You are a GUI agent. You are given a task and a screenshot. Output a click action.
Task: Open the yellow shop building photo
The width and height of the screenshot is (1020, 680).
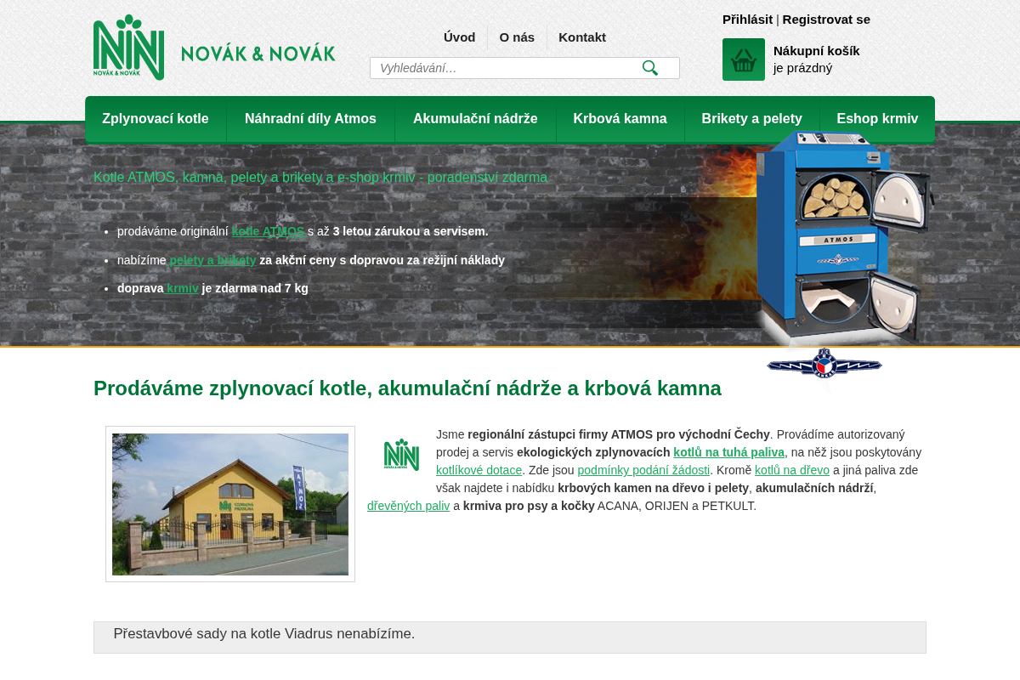pyautogui.click(x=230, y=504)
